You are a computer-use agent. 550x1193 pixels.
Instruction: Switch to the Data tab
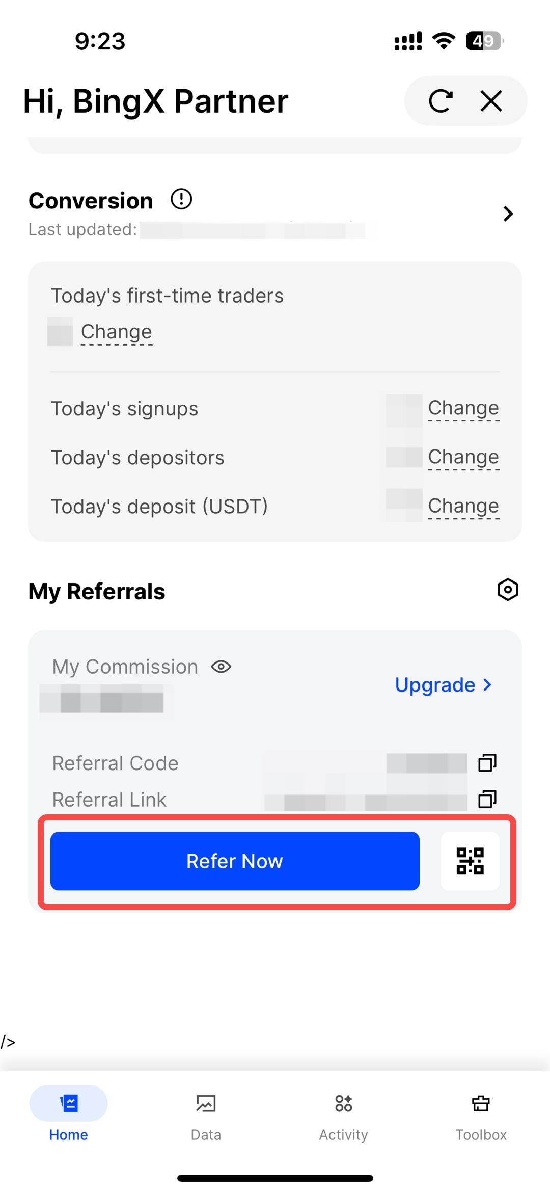coord(206,1115)
